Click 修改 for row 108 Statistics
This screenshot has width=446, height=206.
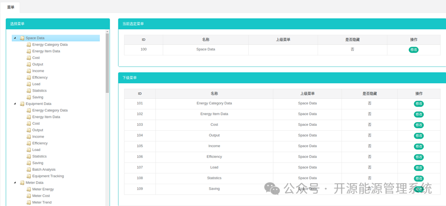(418, 179)
